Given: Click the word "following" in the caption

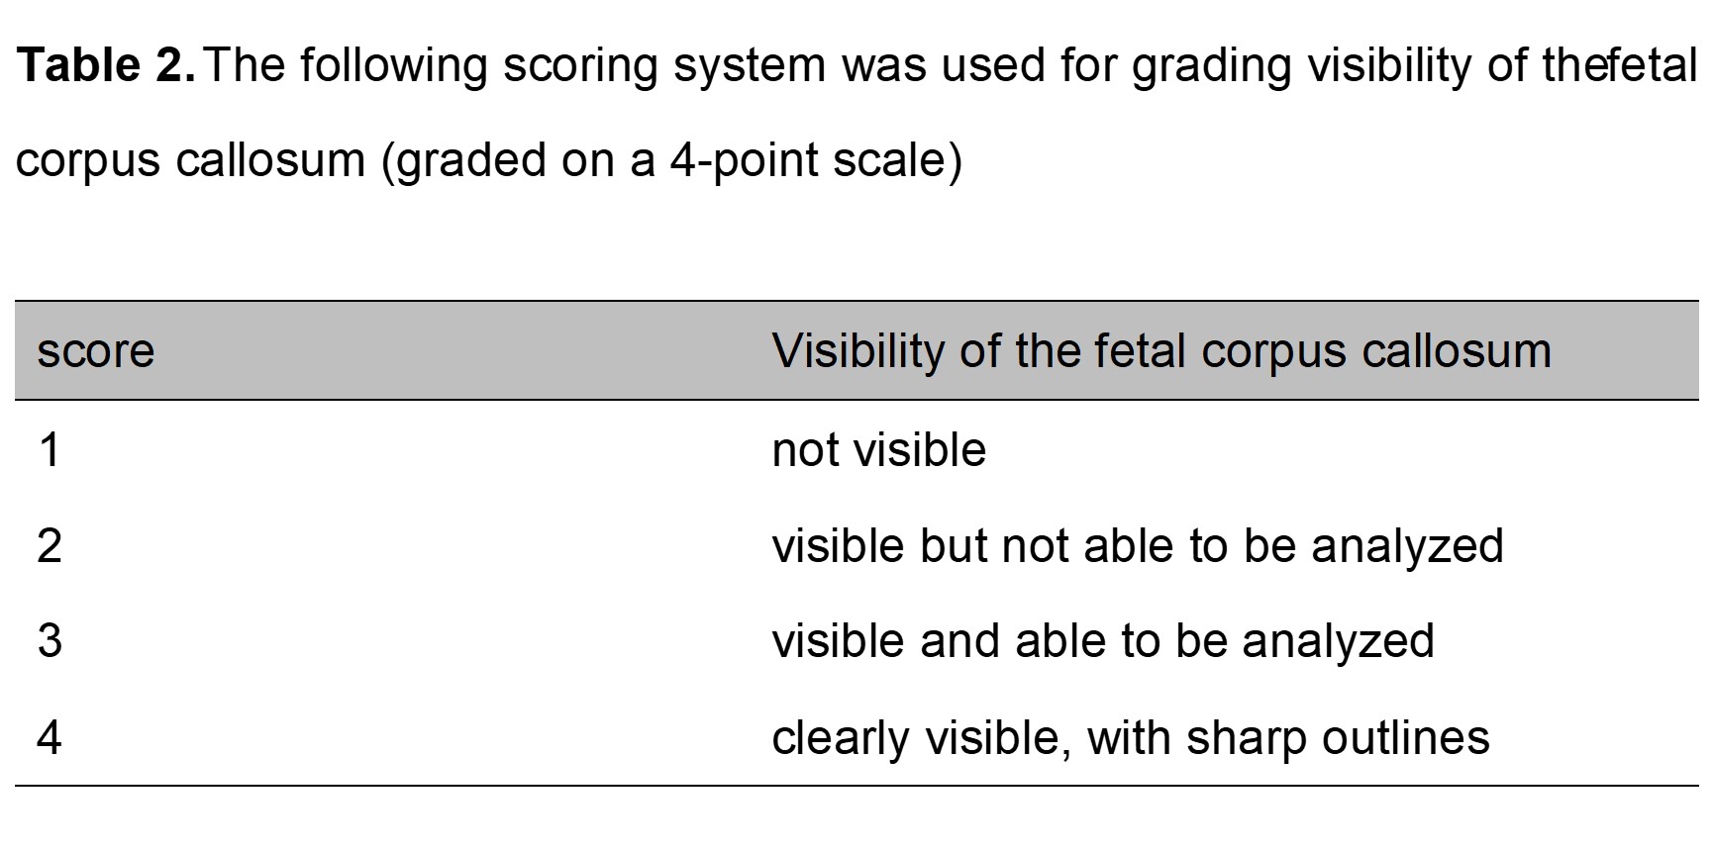Looking at the screenshot, I should coord(393,65).
